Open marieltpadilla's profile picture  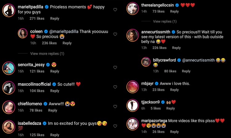[x=9, y=11]
